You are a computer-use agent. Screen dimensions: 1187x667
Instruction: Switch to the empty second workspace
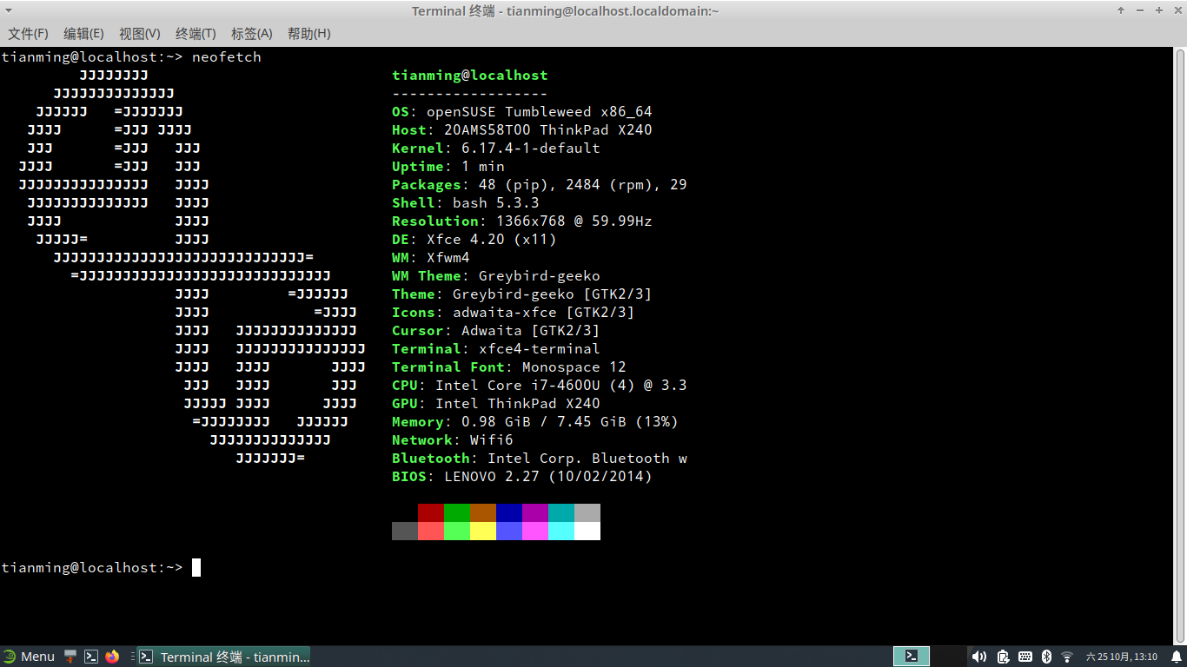point(949,657)
